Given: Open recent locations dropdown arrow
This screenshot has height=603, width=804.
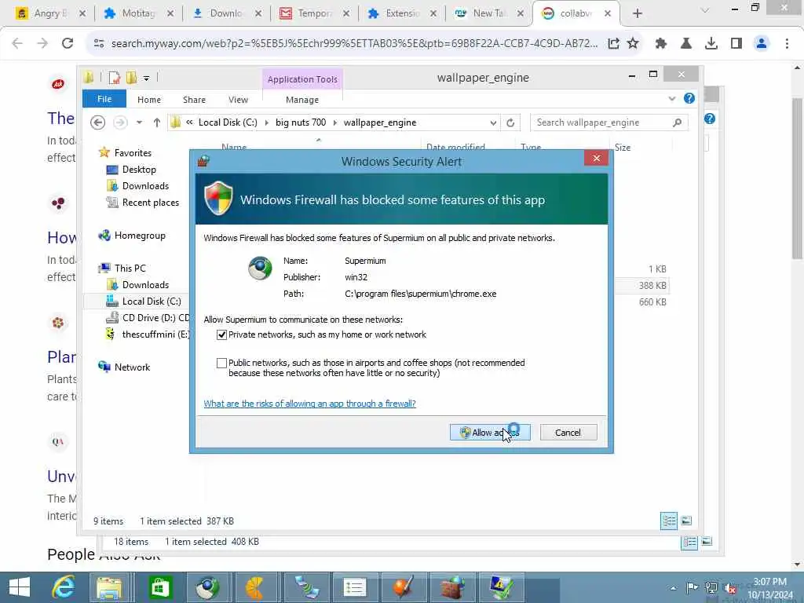Looking at the screenshot, I should 139,122.
